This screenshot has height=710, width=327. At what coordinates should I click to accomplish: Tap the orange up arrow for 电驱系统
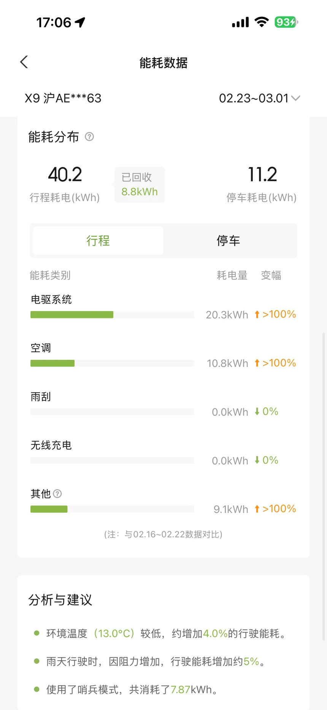pos(257,314)
